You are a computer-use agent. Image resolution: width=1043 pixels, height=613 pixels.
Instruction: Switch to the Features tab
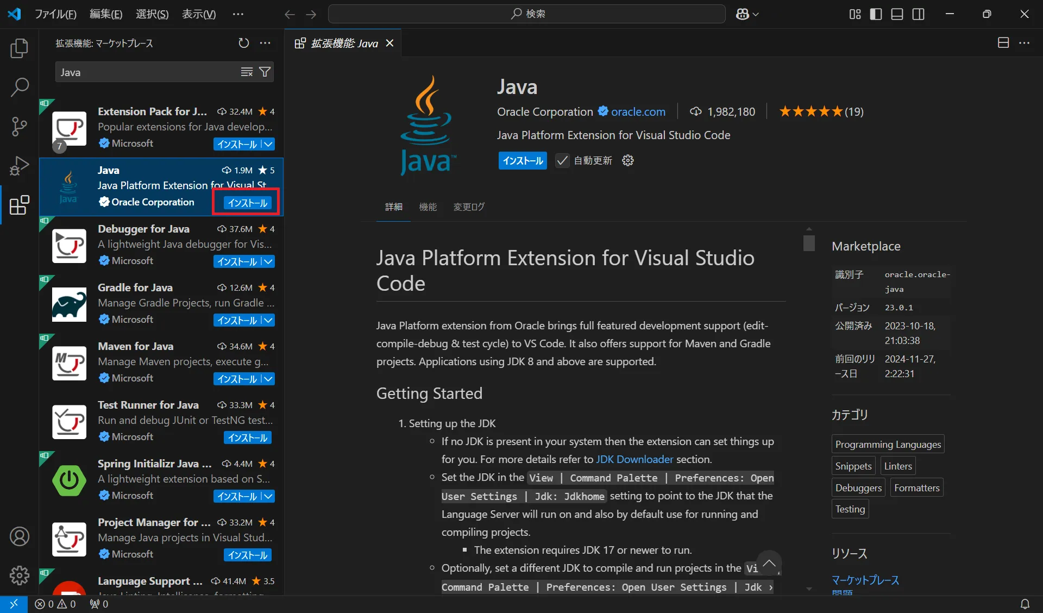[x=428, y=207]
